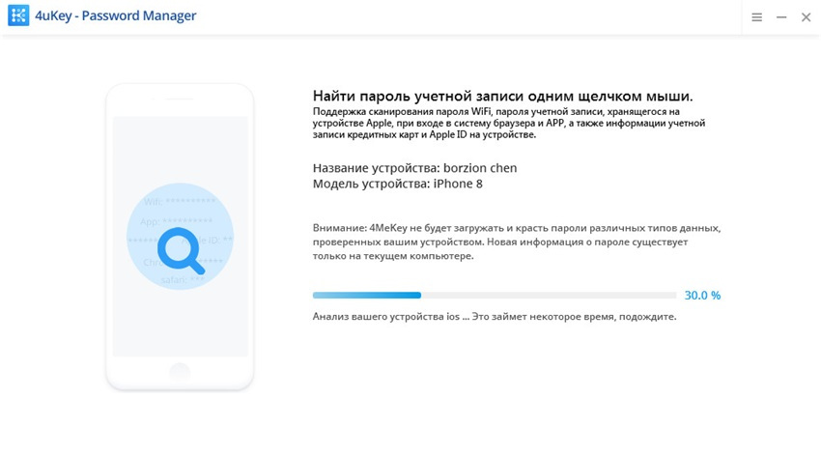Close the 4uKey Password Manager window

pos(806,17)
